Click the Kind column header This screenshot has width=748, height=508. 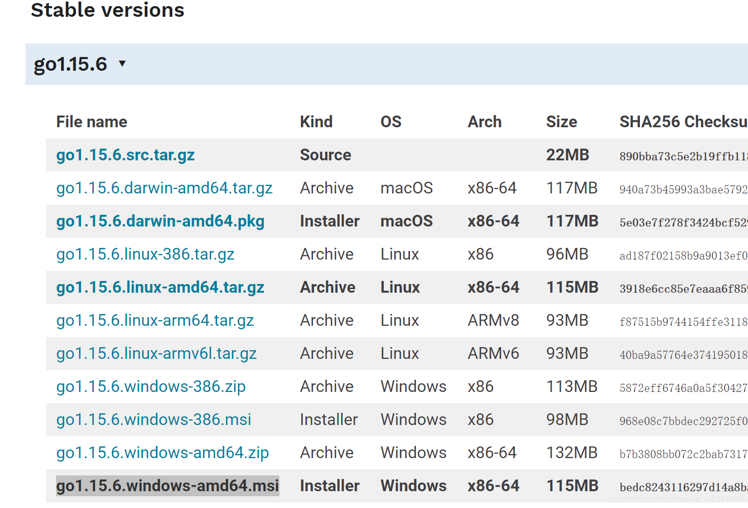[x=316, y=122]
